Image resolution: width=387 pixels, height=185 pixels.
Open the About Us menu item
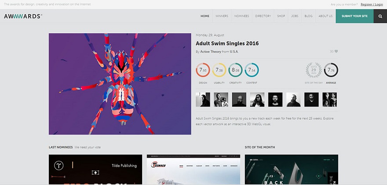coord(325,16)
